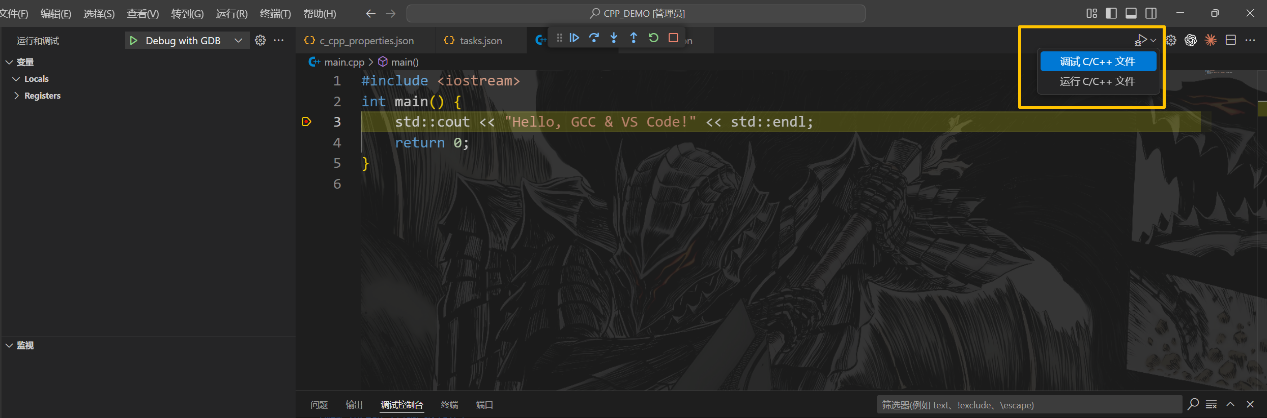Click the debug/run file play icon
1267x418 pixels.
tap(1140, 40)
